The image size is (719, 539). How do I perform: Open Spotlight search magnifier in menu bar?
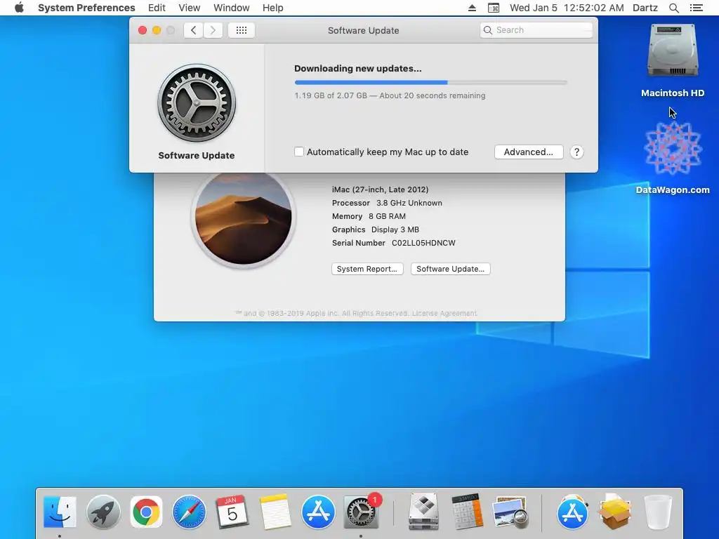(x=673, y=8)
